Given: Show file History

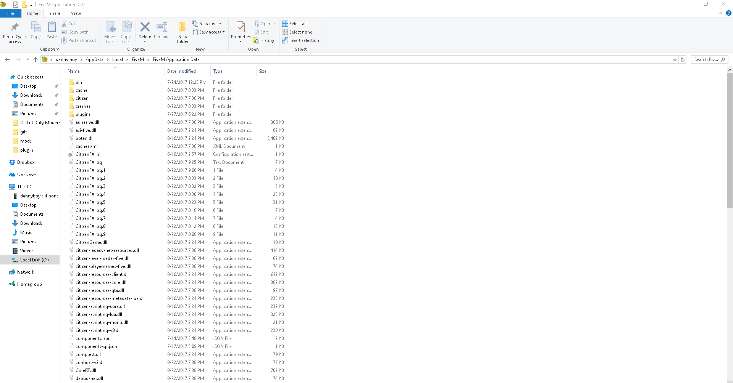Looking at the screenshot, I should [264, 40].
